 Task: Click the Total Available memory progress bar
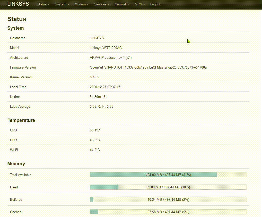pos(168,175)
